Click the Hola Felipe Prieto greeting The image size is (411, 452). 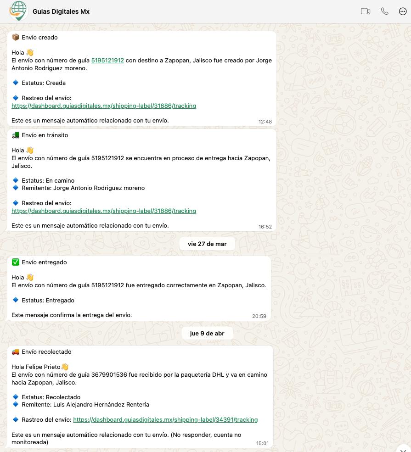coord(36,367)
